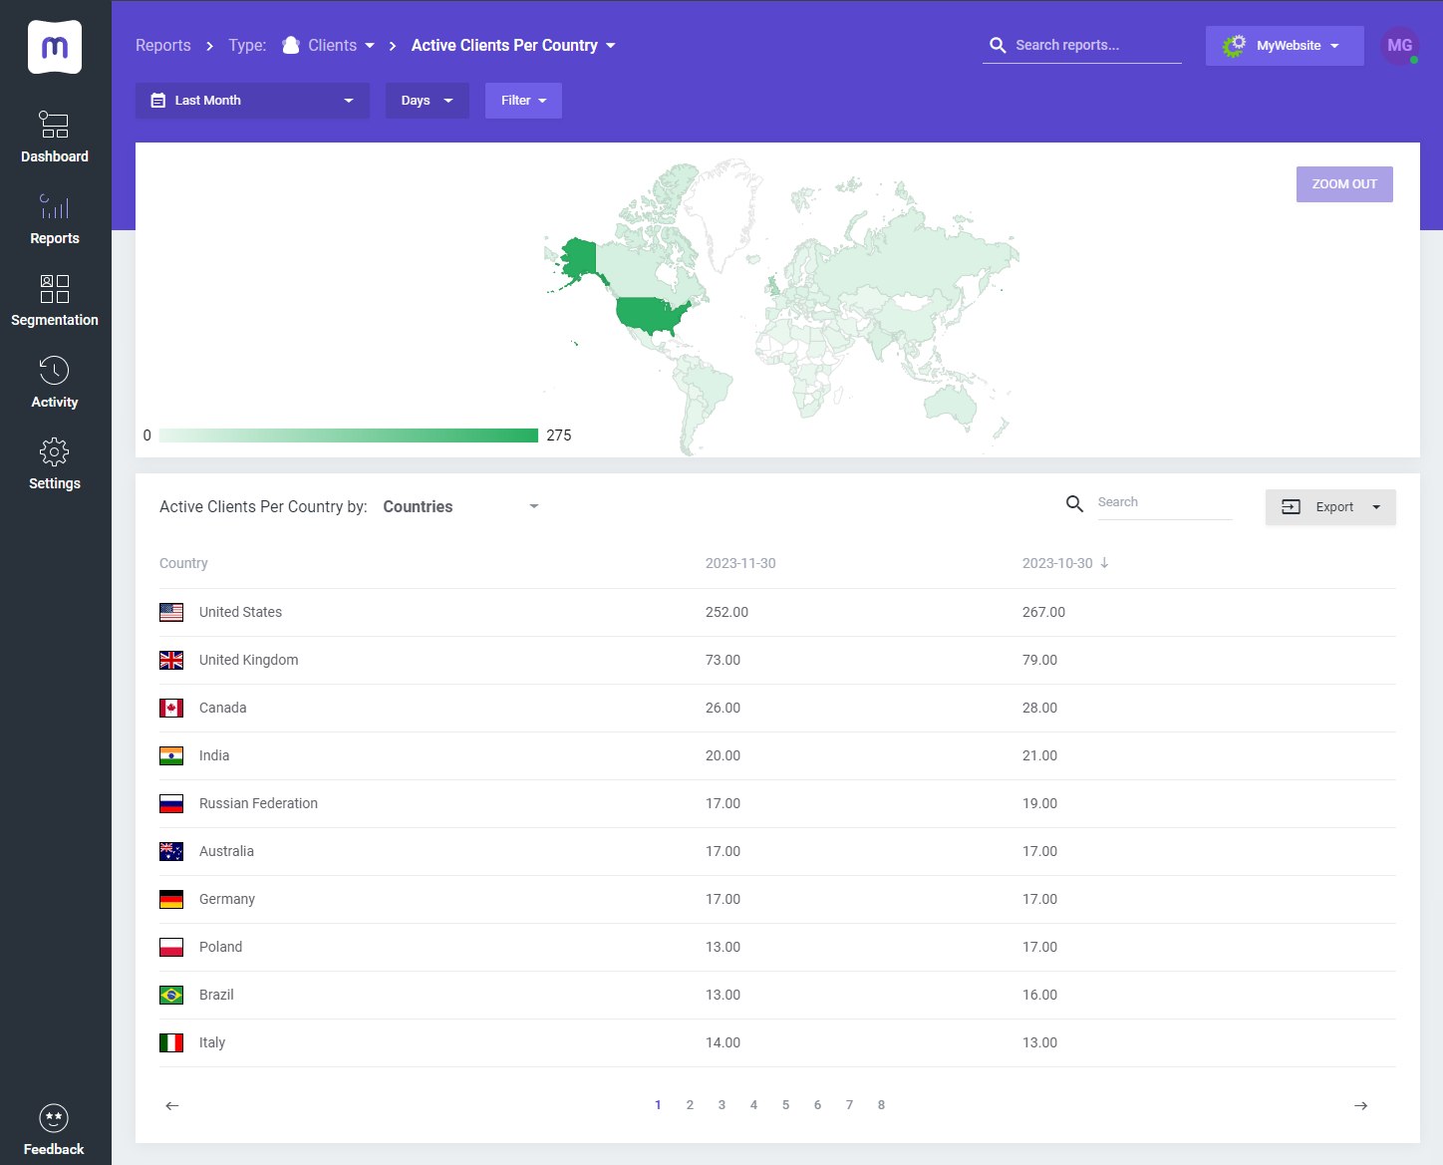Open the Segmentation section
1443x1165 pixels.
[55, 300]
